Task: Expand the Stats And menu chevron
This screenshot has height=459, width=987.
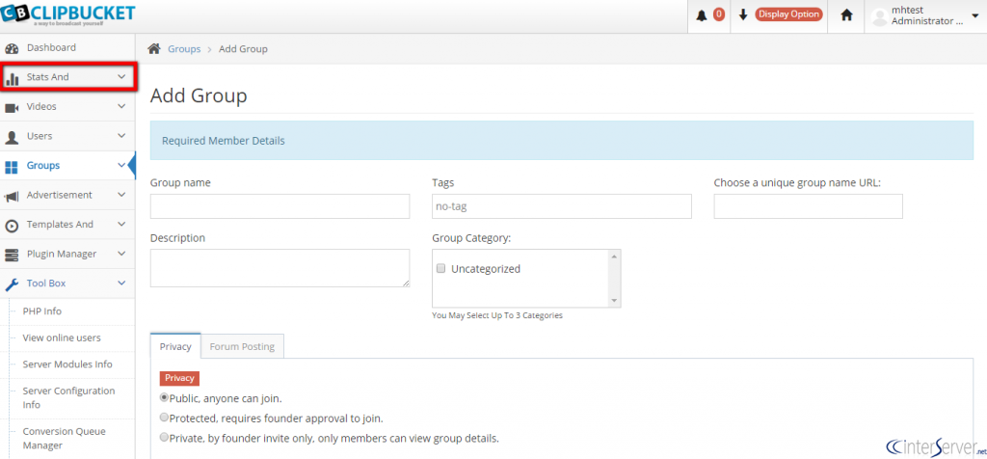Action: coord(121,77)
